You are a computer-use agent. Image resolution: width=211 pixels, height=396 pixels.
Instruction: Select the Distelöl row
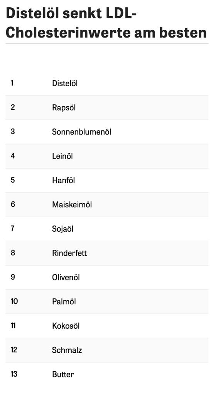click(107, 84)
